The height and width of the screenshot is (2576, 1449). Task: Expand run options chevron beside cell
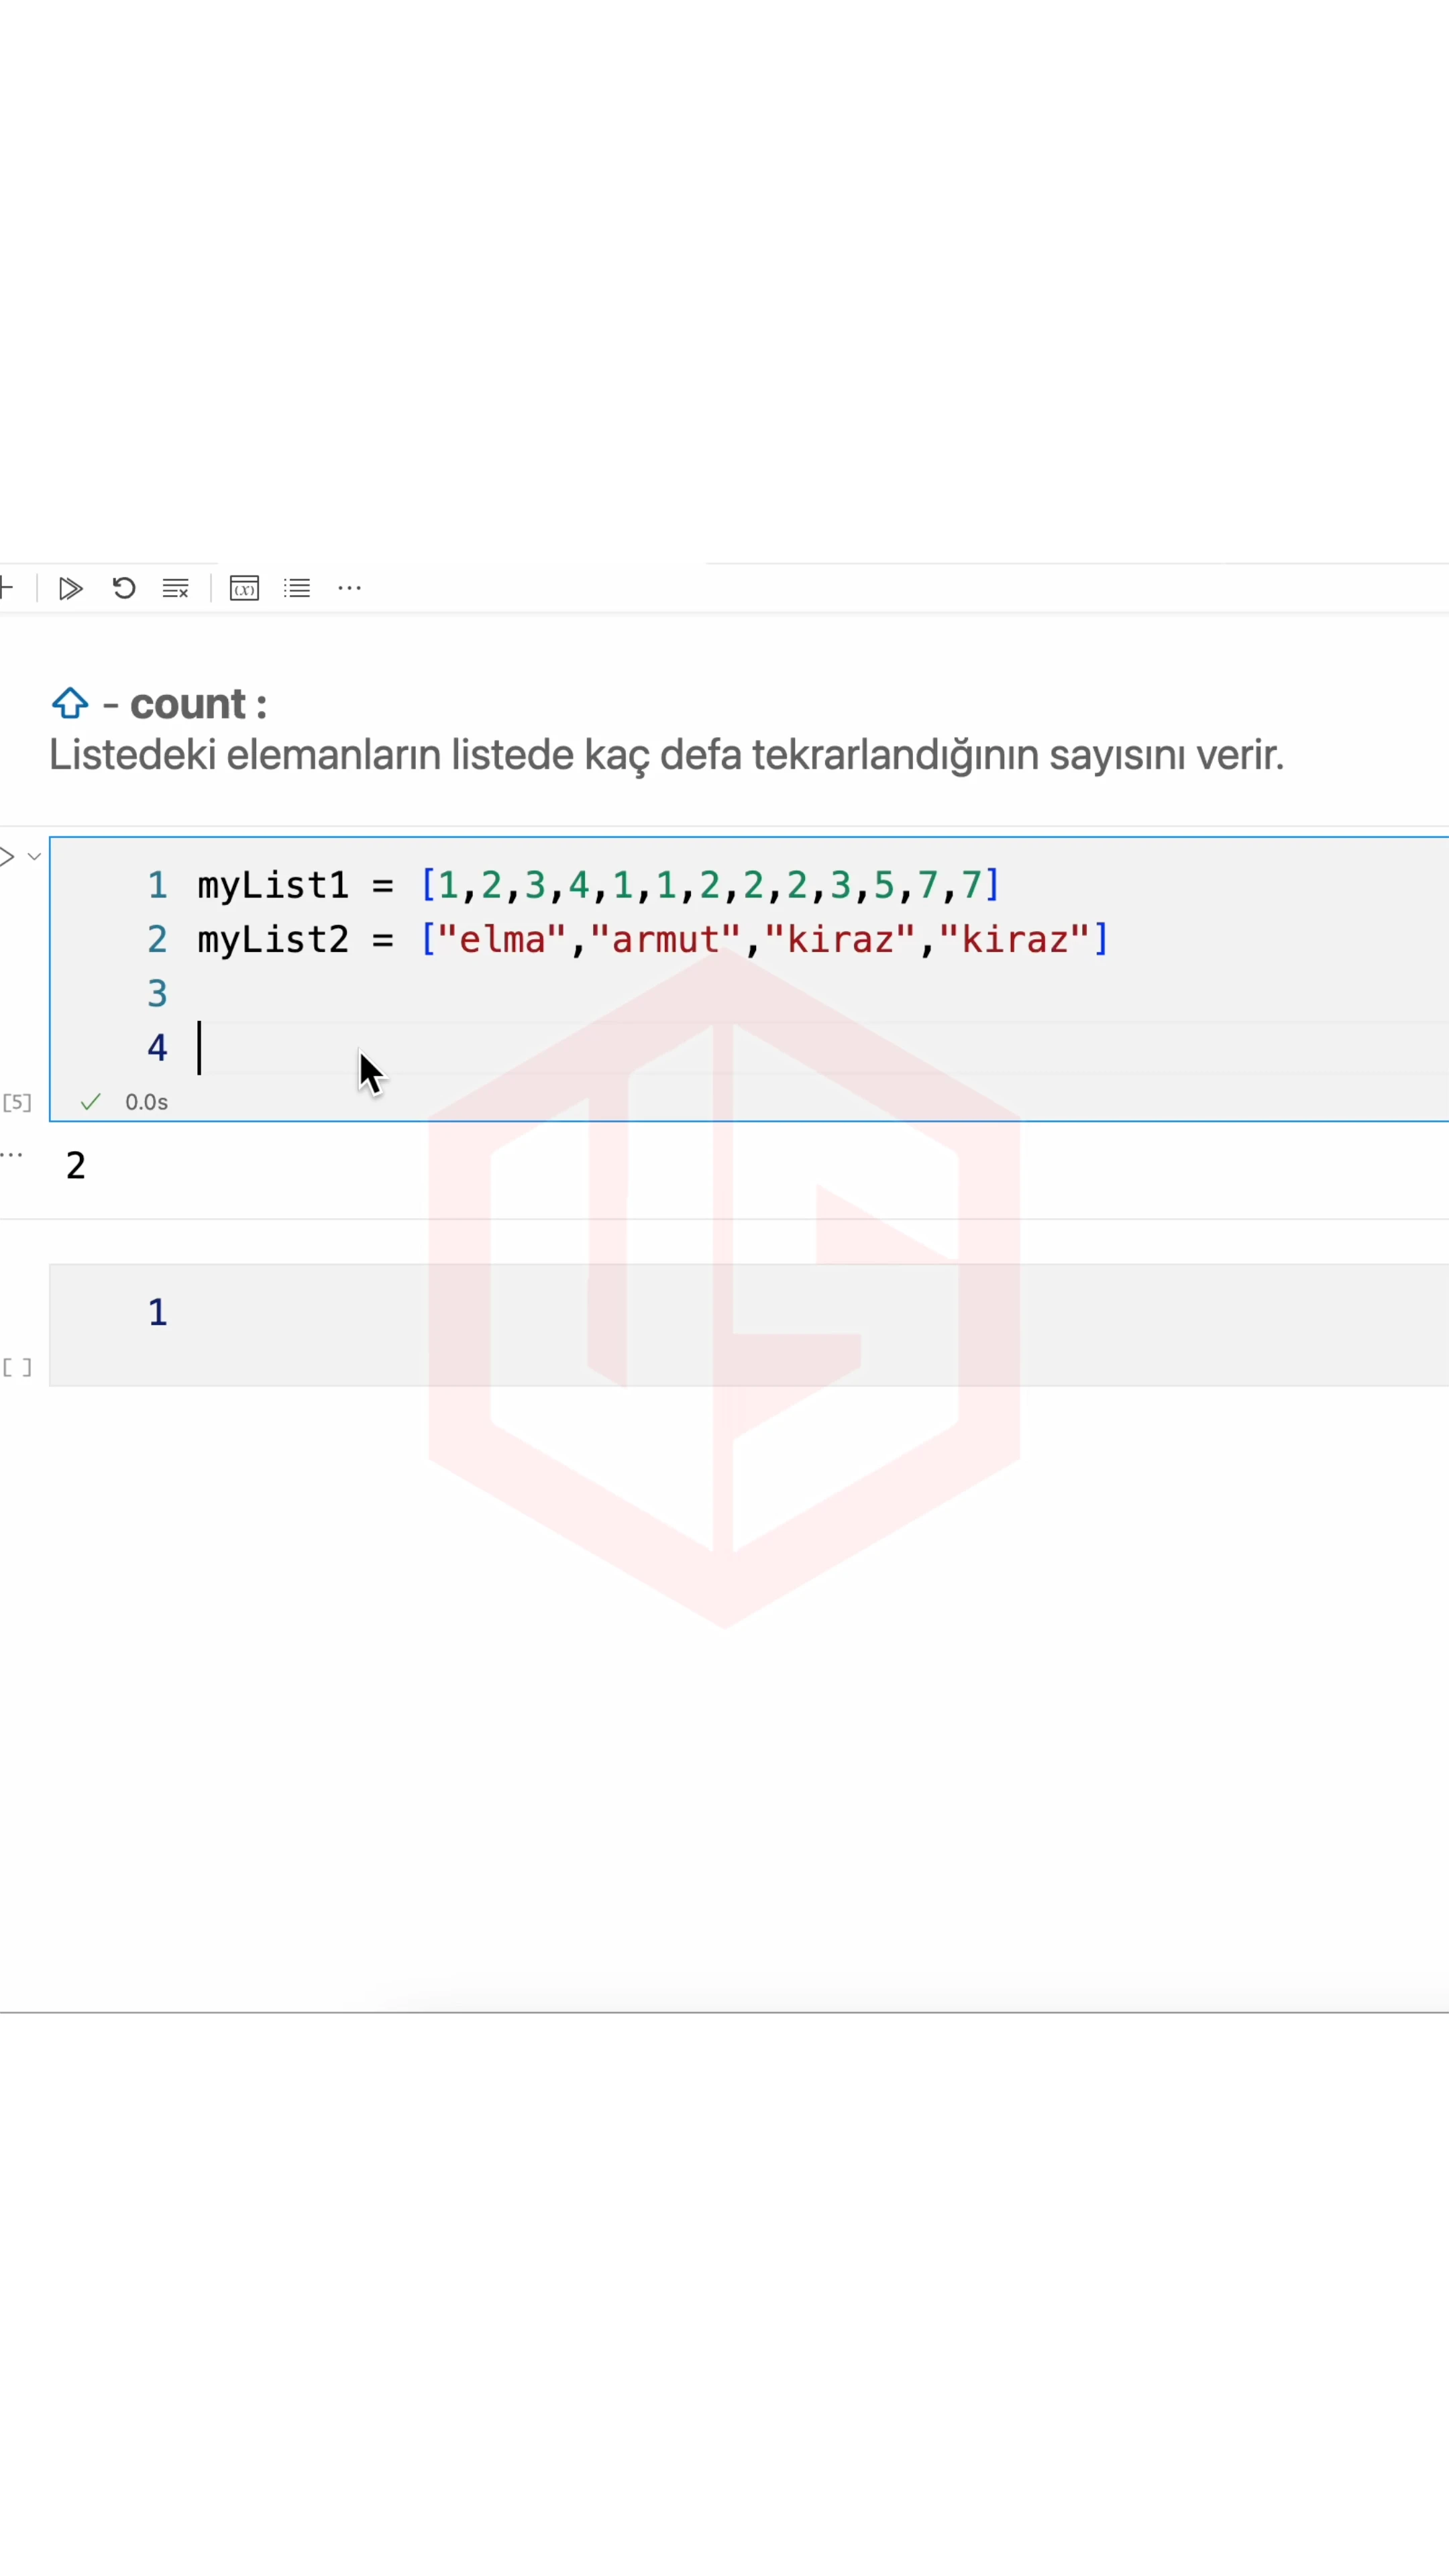pyautogui.click(x=34, y=857)
